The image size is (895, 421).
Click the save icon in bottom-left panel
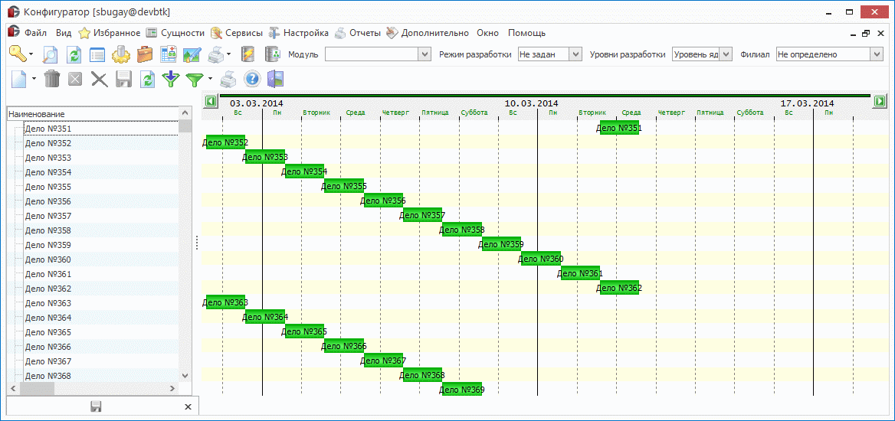(x=96, y=406)
